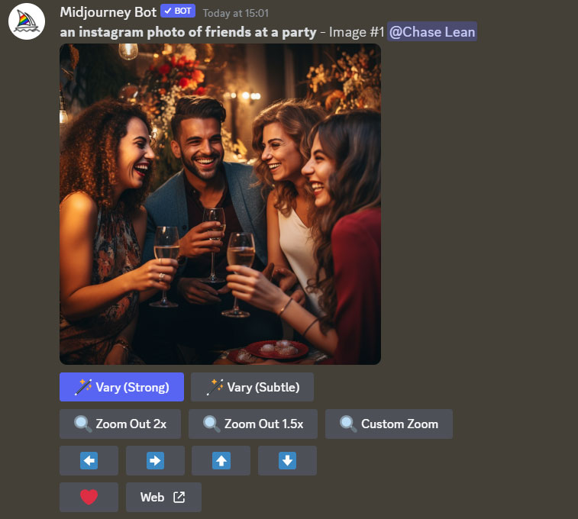Open the @Chase Lean mention
The width and height of the screenshot is (578, 519).
[432, 32]
